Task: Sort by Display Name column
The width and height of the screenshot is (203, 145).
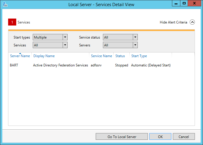Action: pos(44,56)
